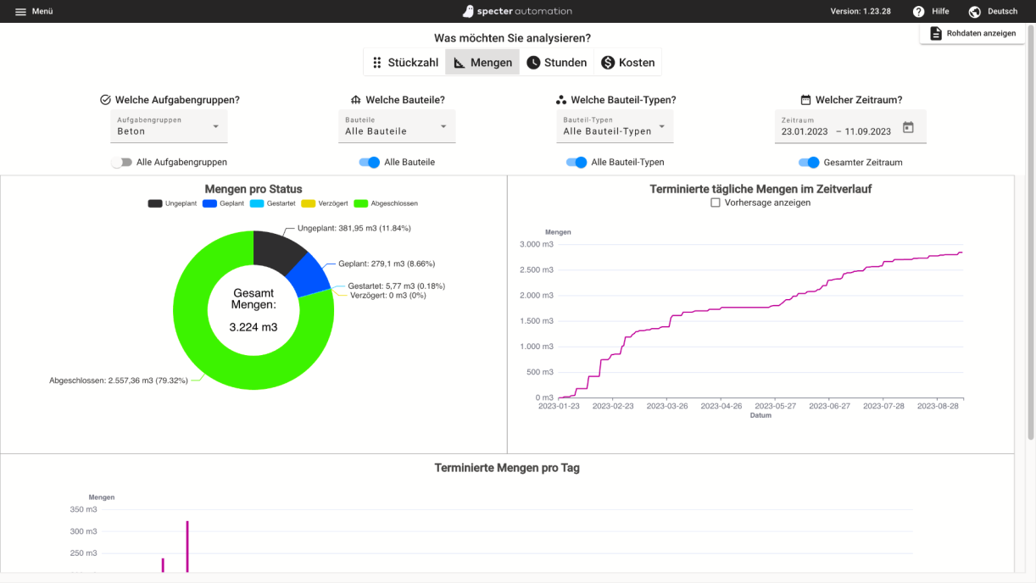
Task: Switch language via Deutsch button
Action: point(1002,12)
